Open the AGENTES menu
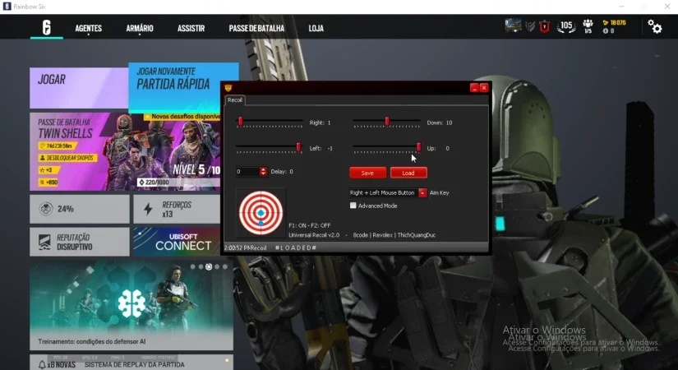Screen dimensions: 678x370 click(x=88, y=28)
